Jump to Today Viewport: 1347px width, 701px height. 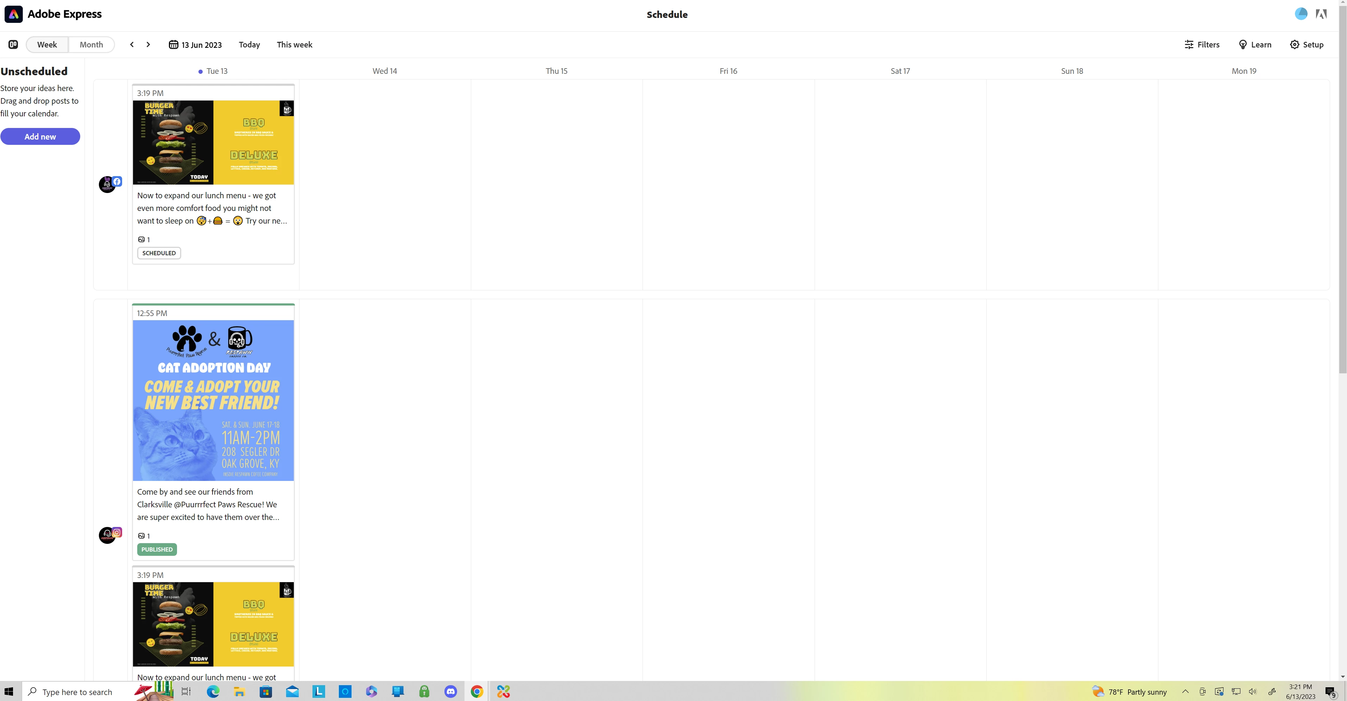[x=249, y=44]
